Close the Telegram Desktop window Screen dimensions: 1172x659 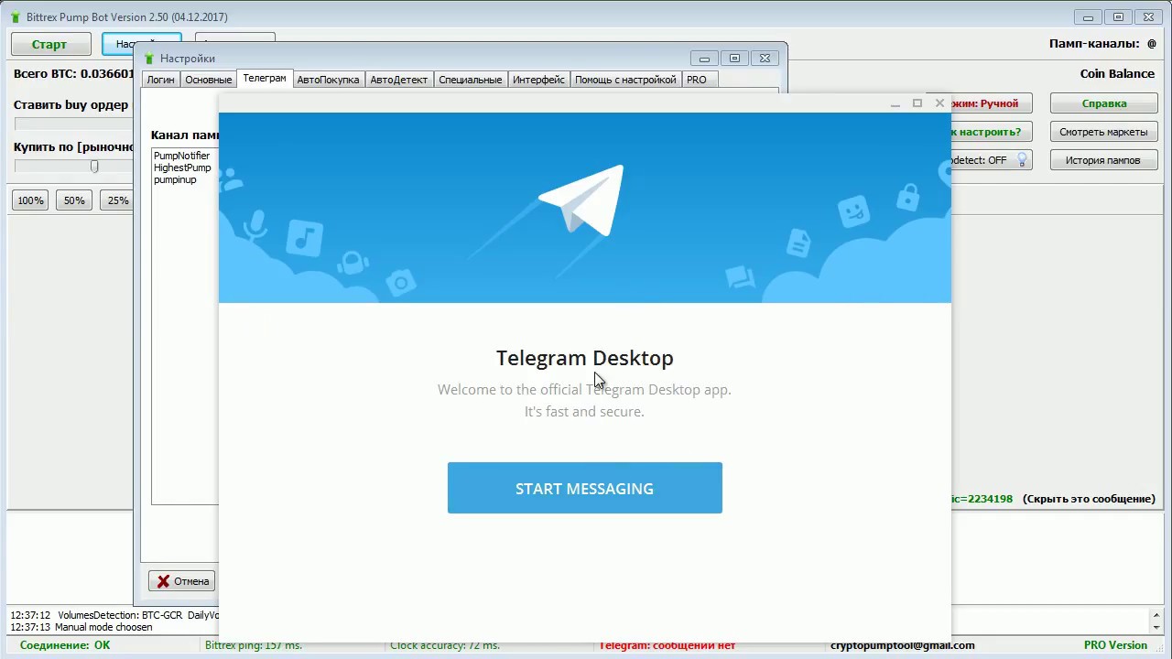click(x=939, y=103)
